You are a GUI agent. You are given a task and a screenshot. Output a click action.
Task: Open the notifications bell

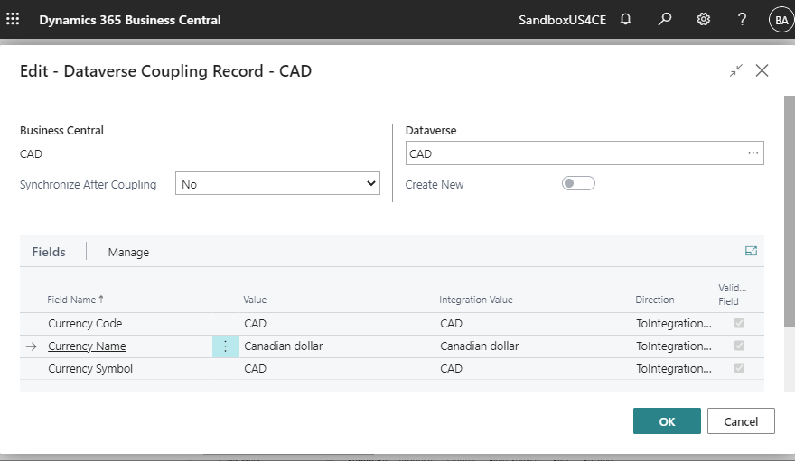626,19
